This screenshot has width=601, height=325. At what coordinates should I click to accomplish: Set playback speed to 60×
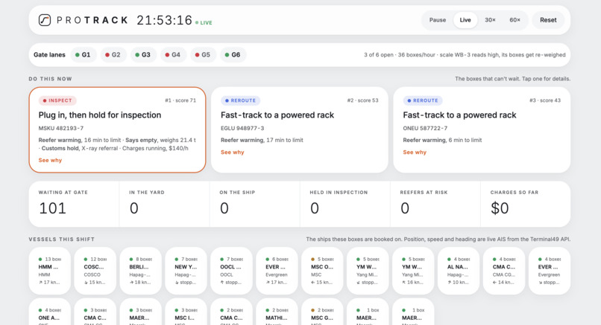(515, 20)
